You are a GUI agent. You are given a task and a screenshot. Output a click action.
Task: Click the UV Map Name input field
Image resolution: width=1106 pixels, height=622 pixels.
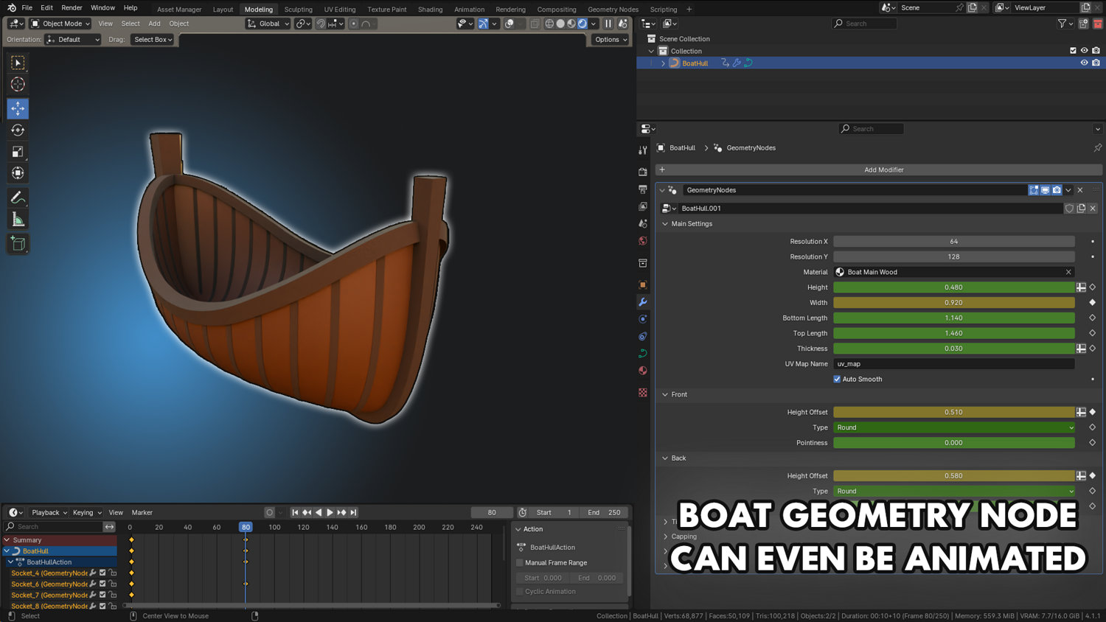pyautogui.click(x=953, y=364)
